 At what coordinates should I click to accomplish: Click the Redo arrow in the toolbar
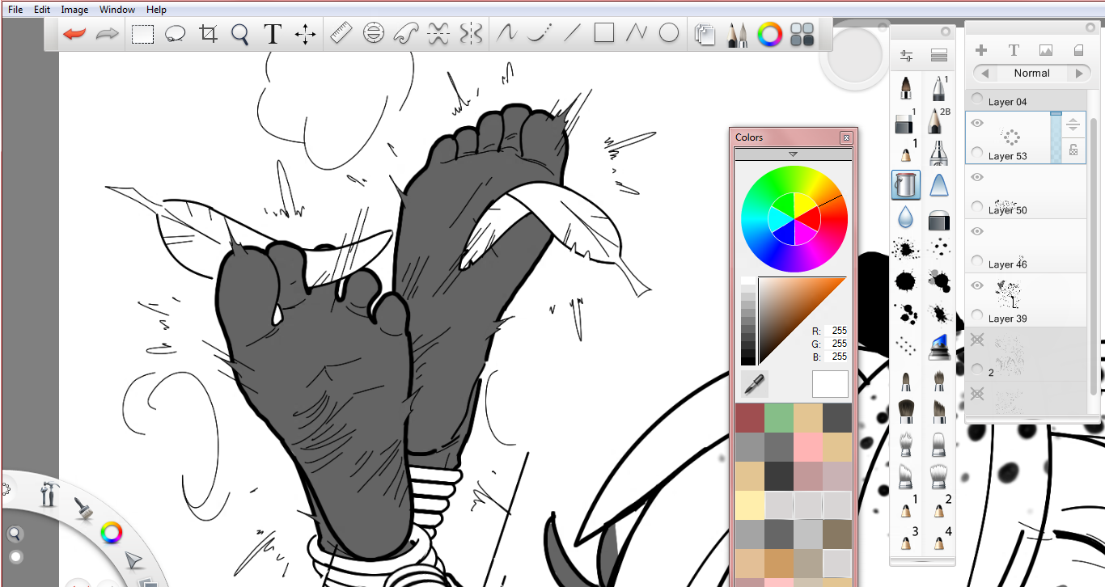(107, 34)
